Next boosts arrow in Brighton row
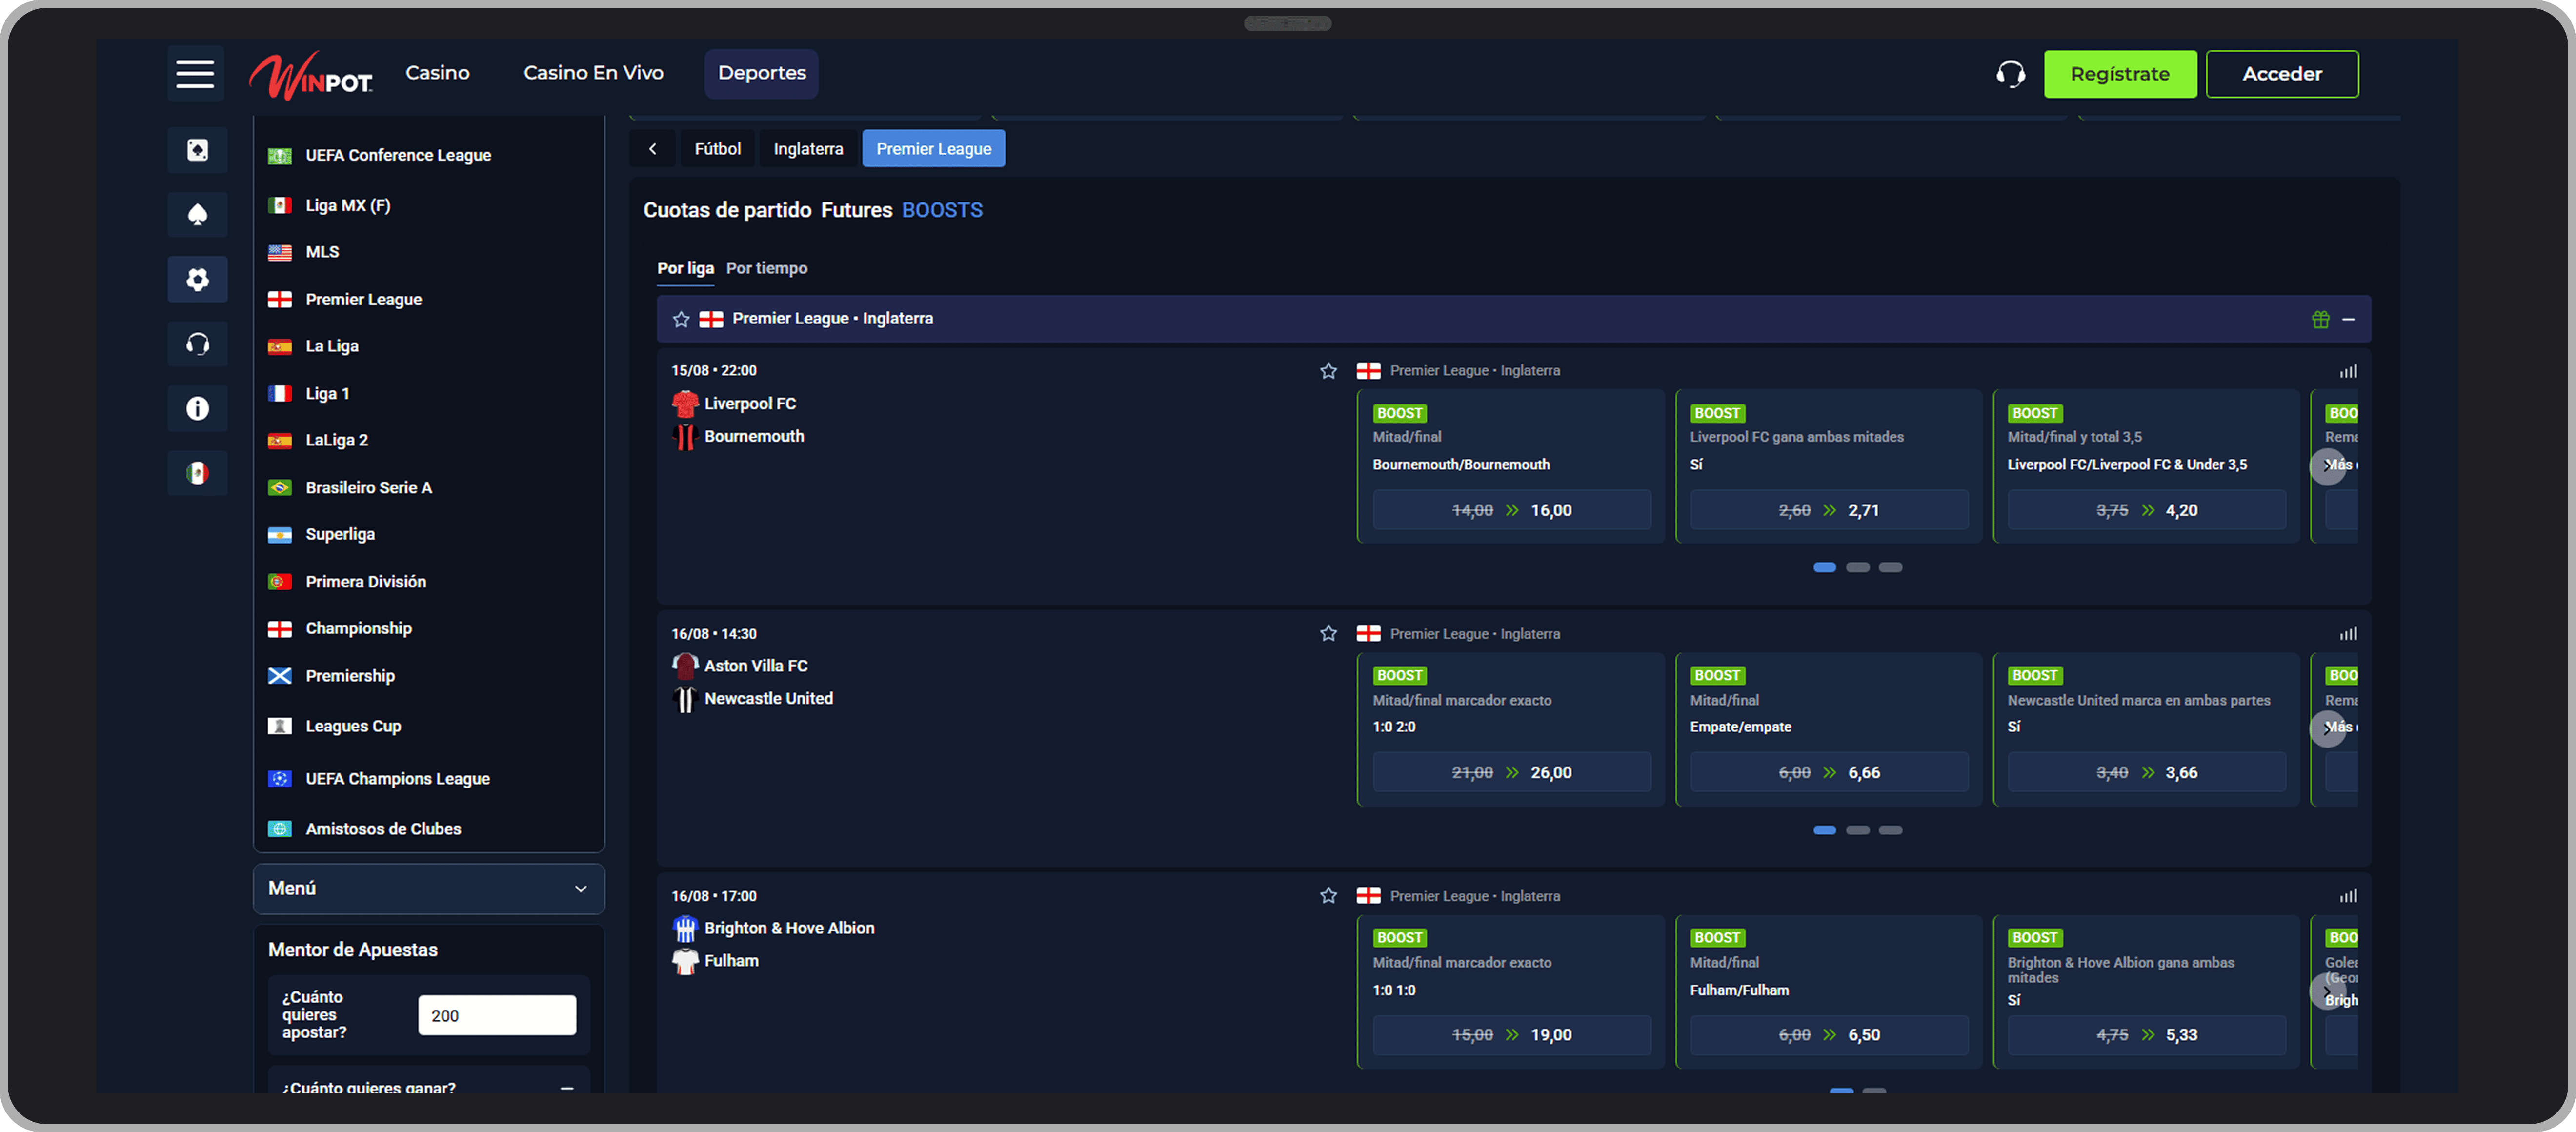The height and width of the screenshot is (1132, 2576). 2327,991
